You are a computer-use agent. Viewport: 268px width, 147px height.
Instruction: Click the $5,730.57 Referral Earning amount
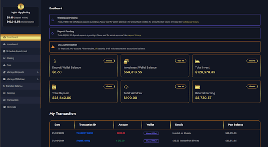pyautogui.click(x=203, y=98)
